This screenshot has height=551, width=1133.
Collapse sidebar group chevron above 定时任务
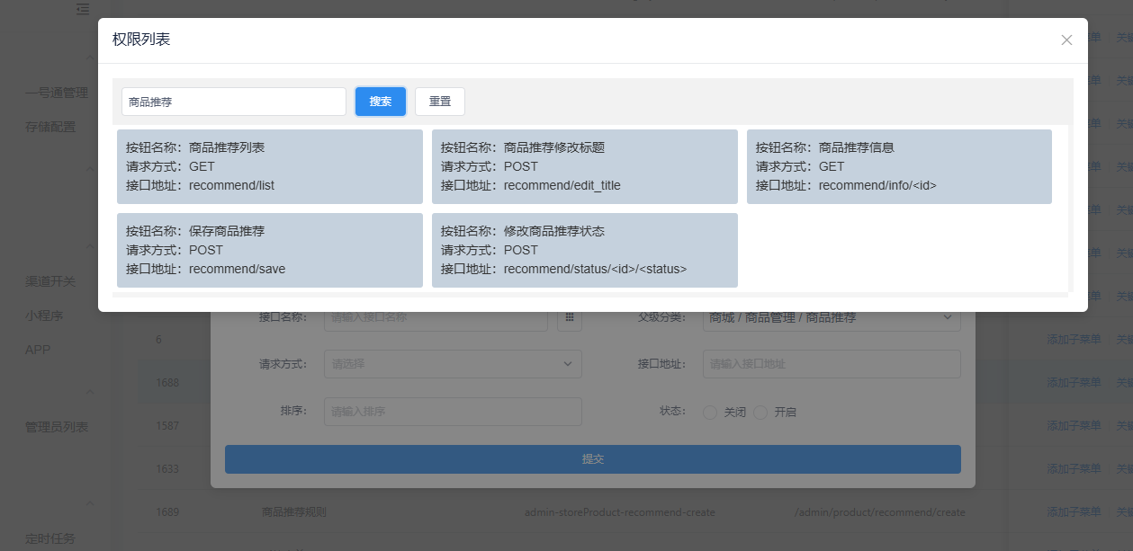tap(90, 504)
